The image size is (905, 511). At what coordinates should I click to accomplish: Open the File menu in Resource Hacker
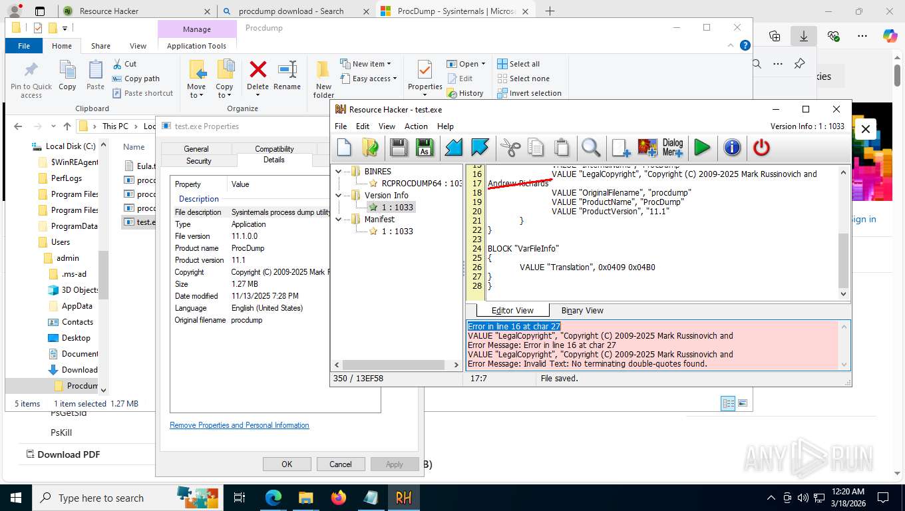click(341, 126)
